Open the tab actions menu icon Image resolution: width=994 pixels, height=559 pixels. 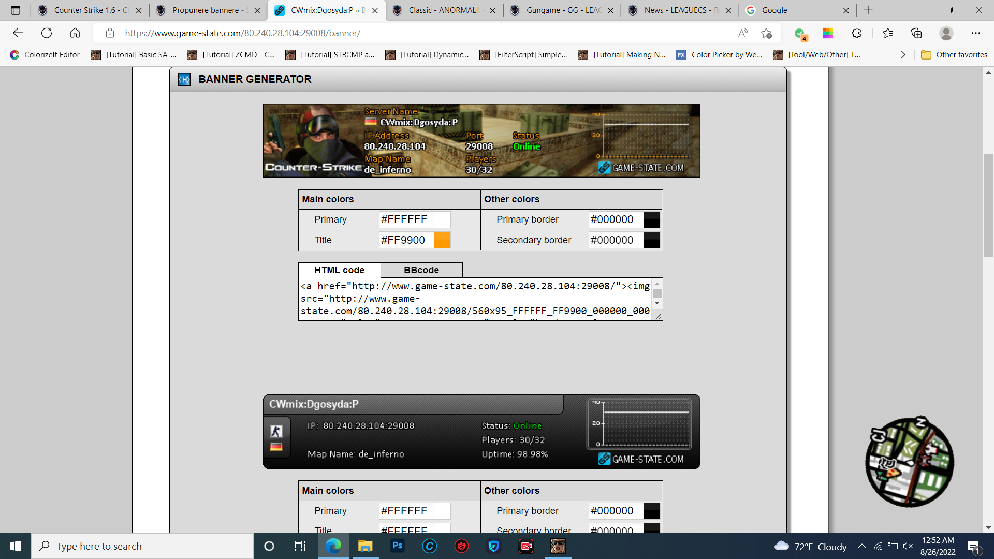pos(16,10)
